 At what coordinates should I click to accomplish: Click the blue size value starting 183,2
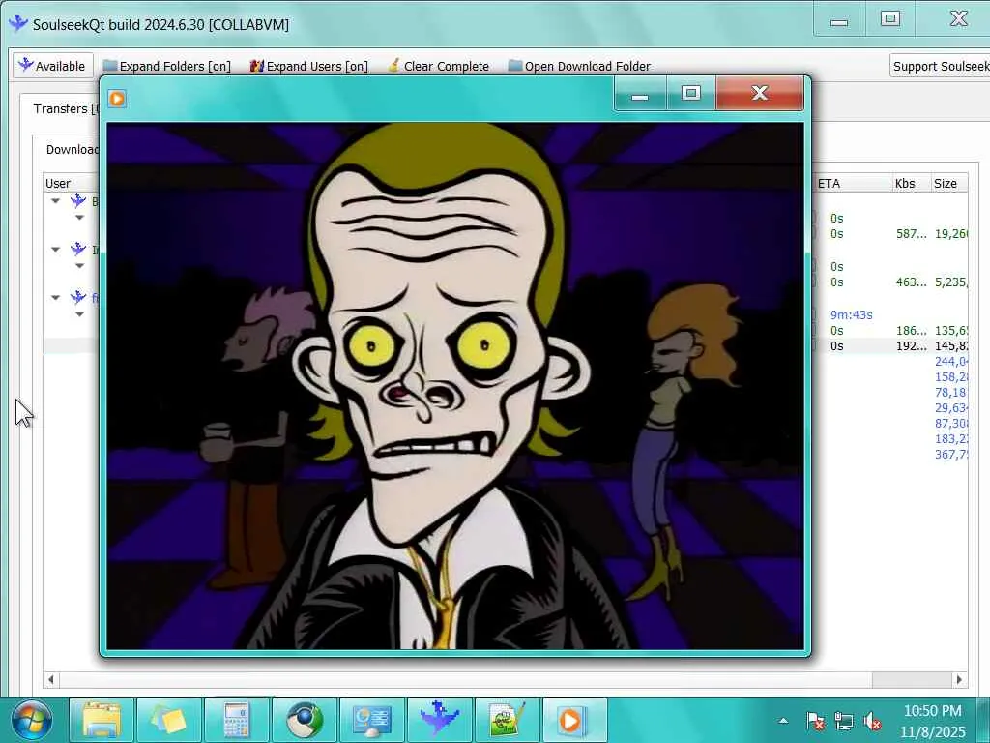pyautogui.click(x=951, y=438)
